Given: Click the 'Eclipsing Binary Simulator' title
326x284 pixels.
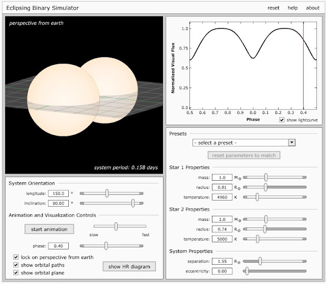Looking at the screenshot, I should click(42, 8).
